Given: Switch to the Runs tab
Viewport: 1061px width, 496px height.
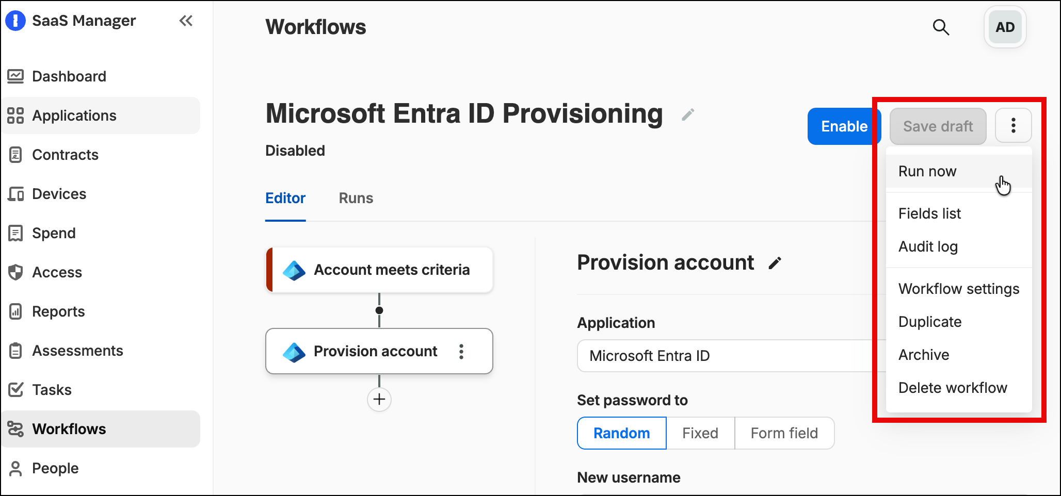Looking at the screenshot, I should (x=356, y=199).
